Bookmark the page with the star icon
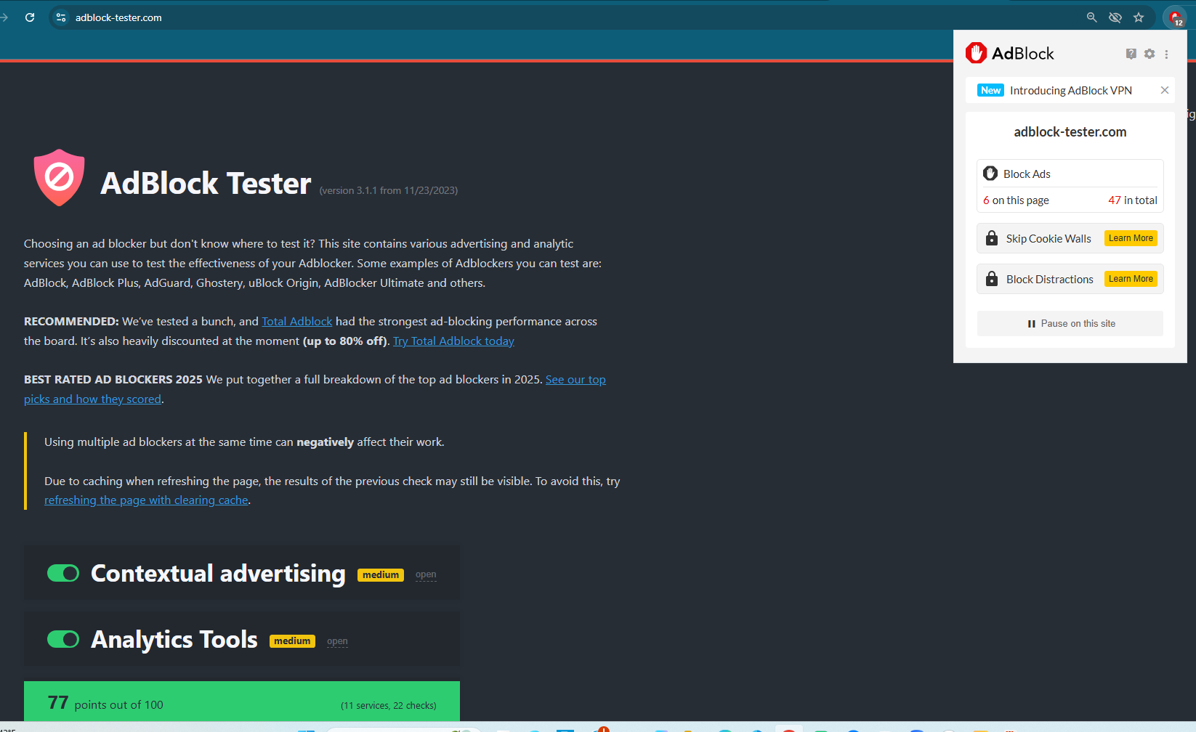The height and width of the screenshot is (732, 1196). pos(1139,17)
